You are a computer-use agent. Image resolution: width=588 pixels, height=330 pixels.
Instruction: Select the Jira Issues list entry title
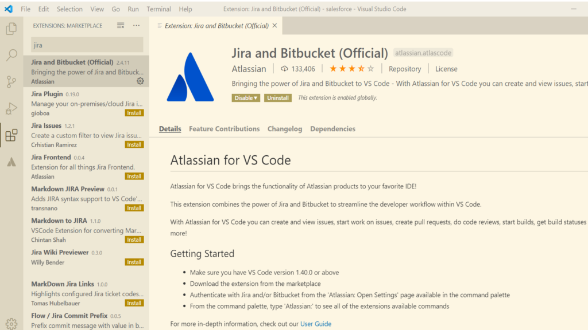coord(46,125)
